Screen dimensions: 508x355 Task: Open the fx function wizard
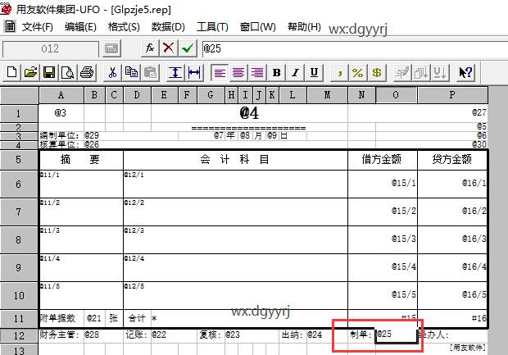coord(150,48)
